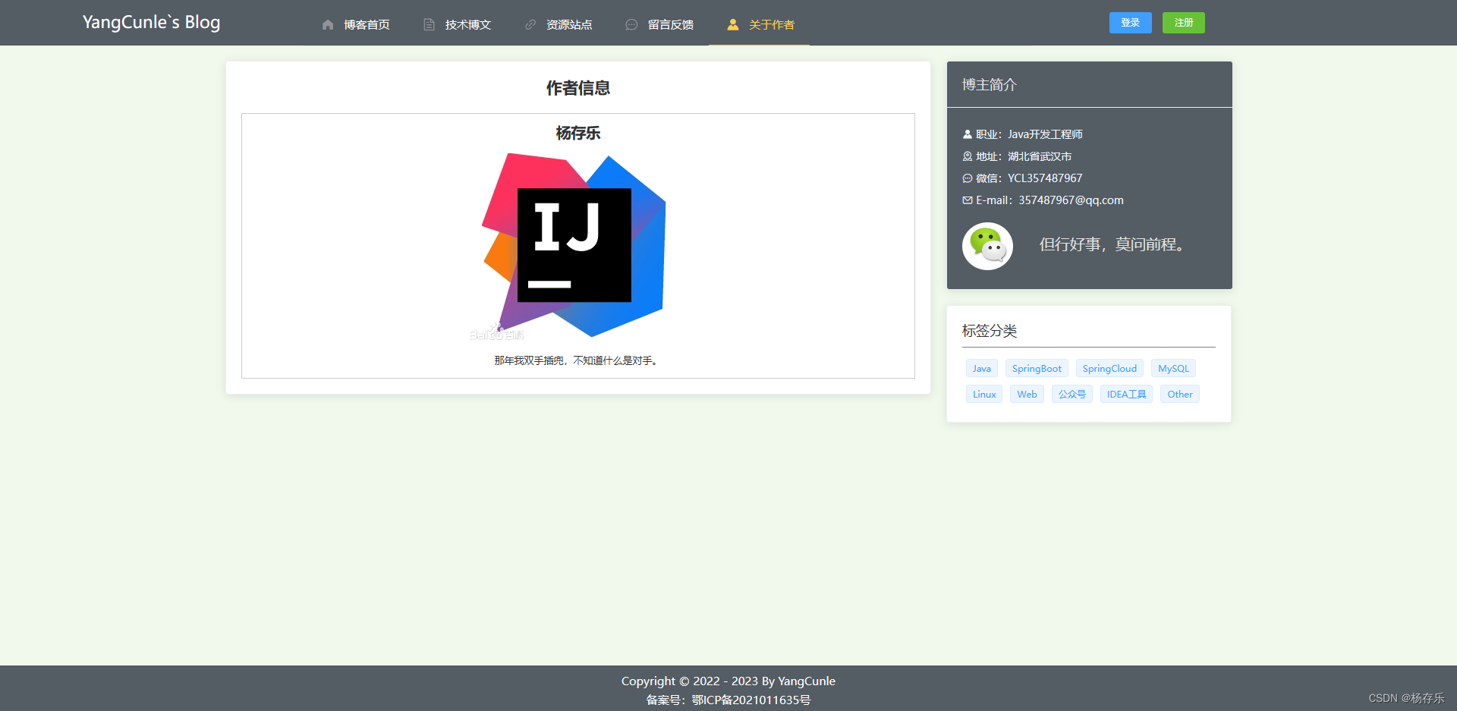Click the link icon beside 资源站点
Screen dimensions: 1457x711
pos(530,25)
